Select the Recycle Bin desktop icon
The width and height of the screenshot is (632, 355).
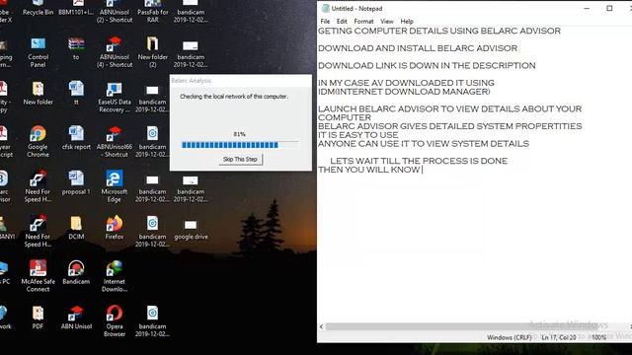pyautogui.click(x=38, y=9)
